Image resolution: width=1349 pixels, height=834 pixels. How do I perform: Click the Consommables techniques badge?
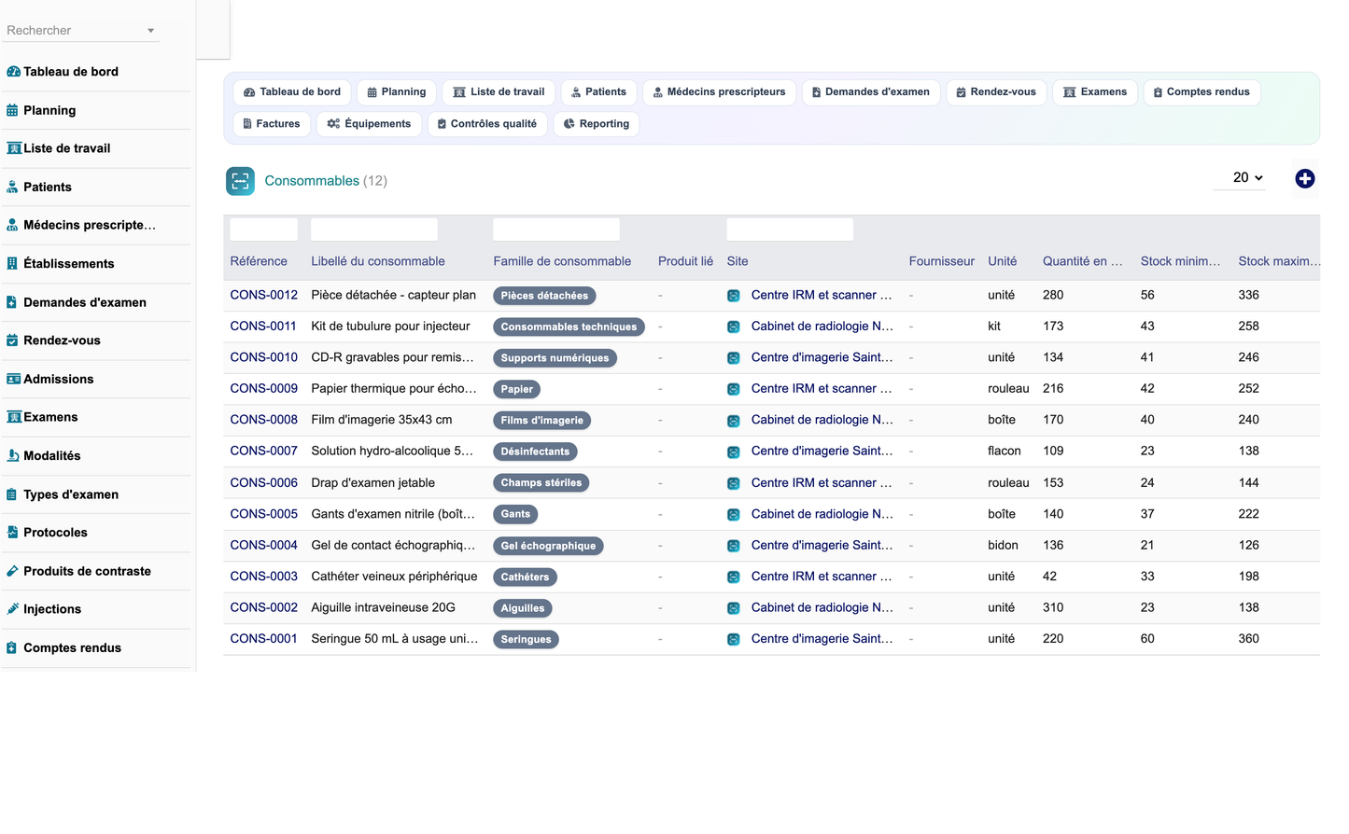point(569,327)
